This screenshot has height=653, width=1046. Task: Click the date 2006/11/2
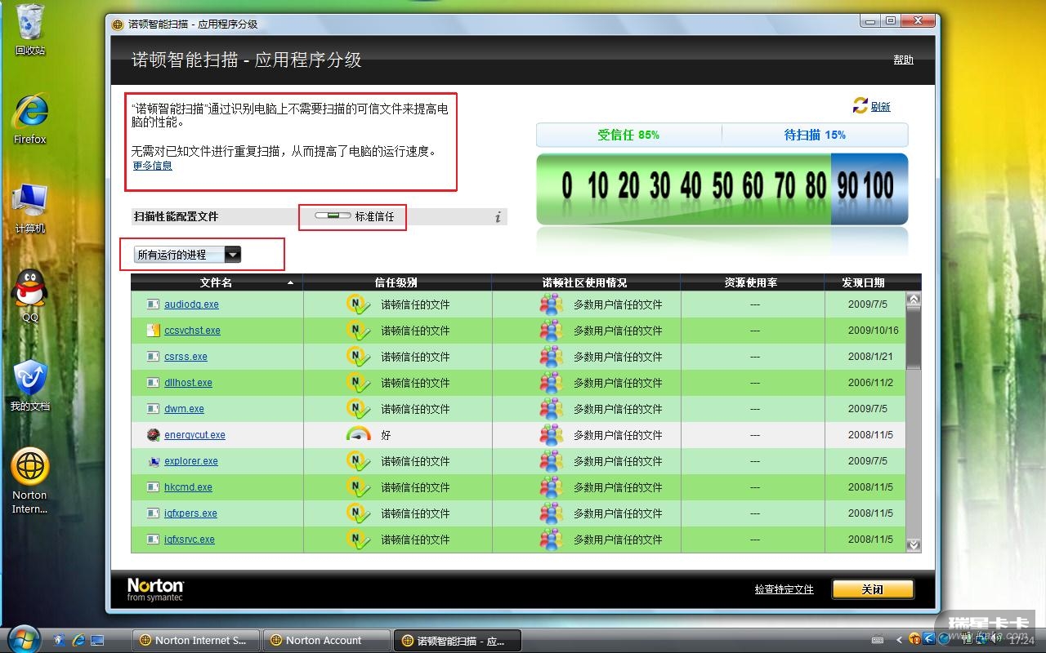pyautogui.click(x=870, y=383)
